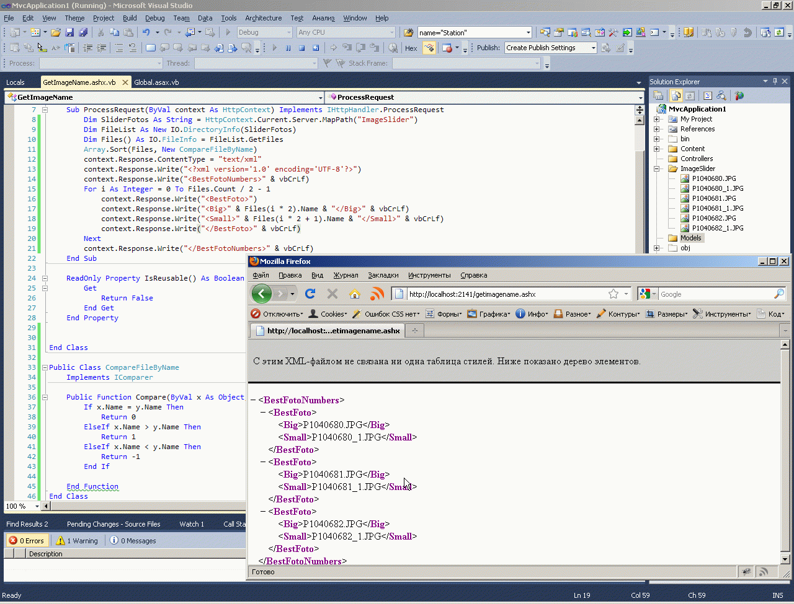Click the 0 Errors filter button
This screenshot has height=604, width=794.
27,541
